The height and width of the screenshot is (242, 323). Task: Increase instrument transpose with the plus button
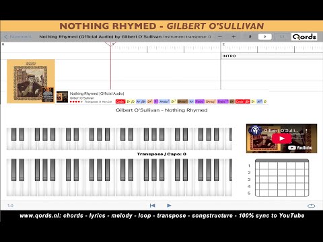pyautogui.click(x=234, y=36)
